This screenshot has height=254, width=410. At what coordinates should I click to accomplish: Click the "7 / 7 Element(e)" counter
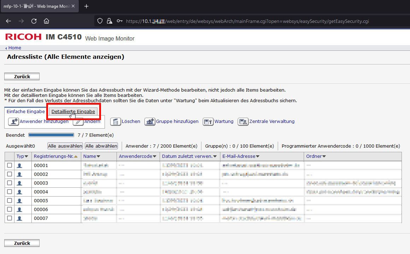[96, 135]
